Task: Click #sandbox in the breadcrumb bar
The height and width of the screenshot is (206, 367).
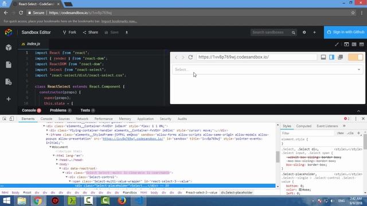Action: [130, 193]
